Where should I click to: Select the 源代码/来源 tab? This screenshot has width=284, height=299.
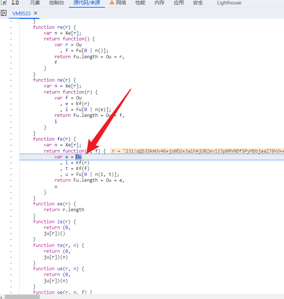coord(87,3)
